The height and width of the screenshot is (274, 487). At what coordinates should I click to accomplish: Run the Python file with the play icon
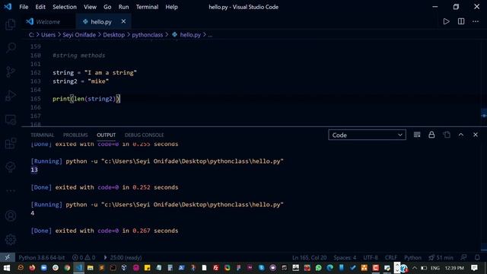pyautogui.click(x=446, y=21)
